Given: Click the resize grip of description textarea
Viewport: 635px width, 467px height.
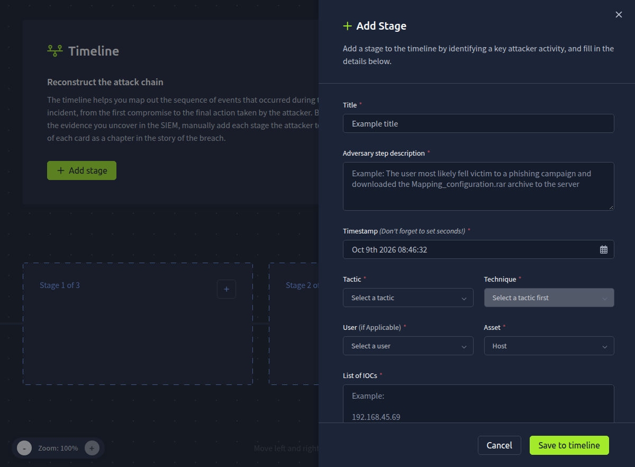Looking at the screenshot, I should [611, 207].
